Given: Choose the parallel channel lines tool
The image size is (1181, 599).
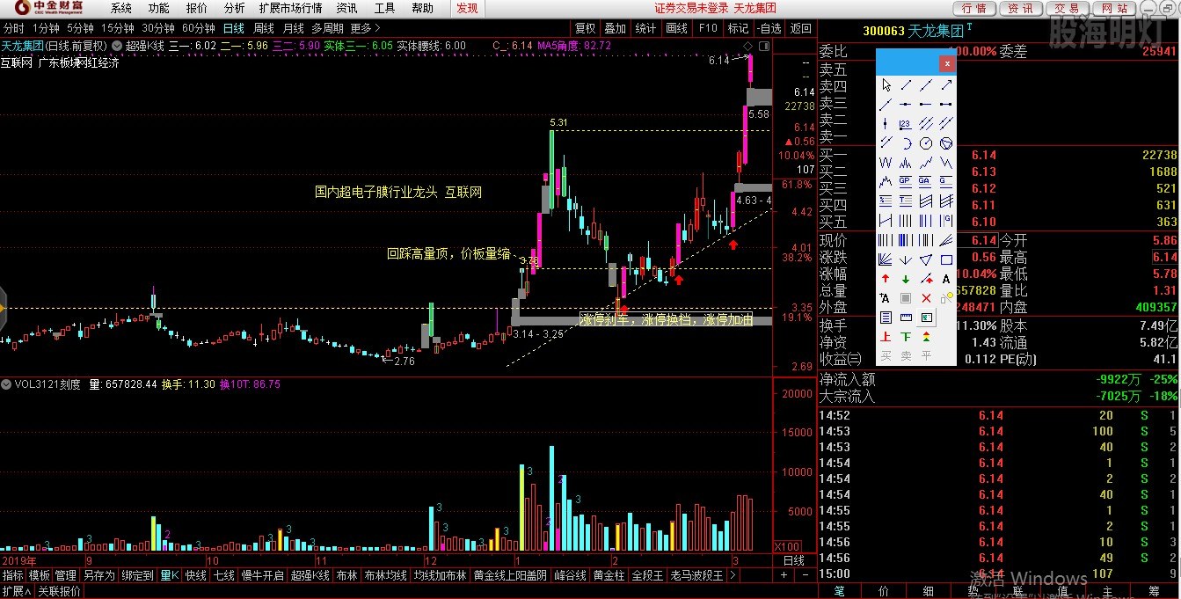Looking at the screenshot, I should (x=925, y=123).
